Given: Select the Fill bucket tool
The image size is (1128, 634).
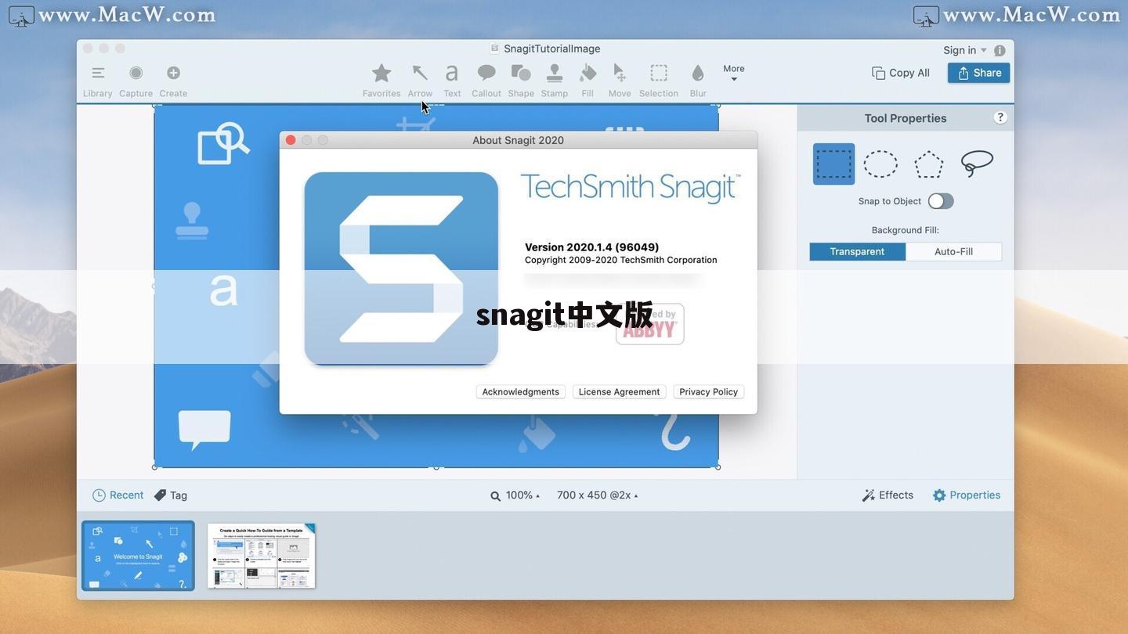Looking at the screenshot, I should tap(587, 73).
